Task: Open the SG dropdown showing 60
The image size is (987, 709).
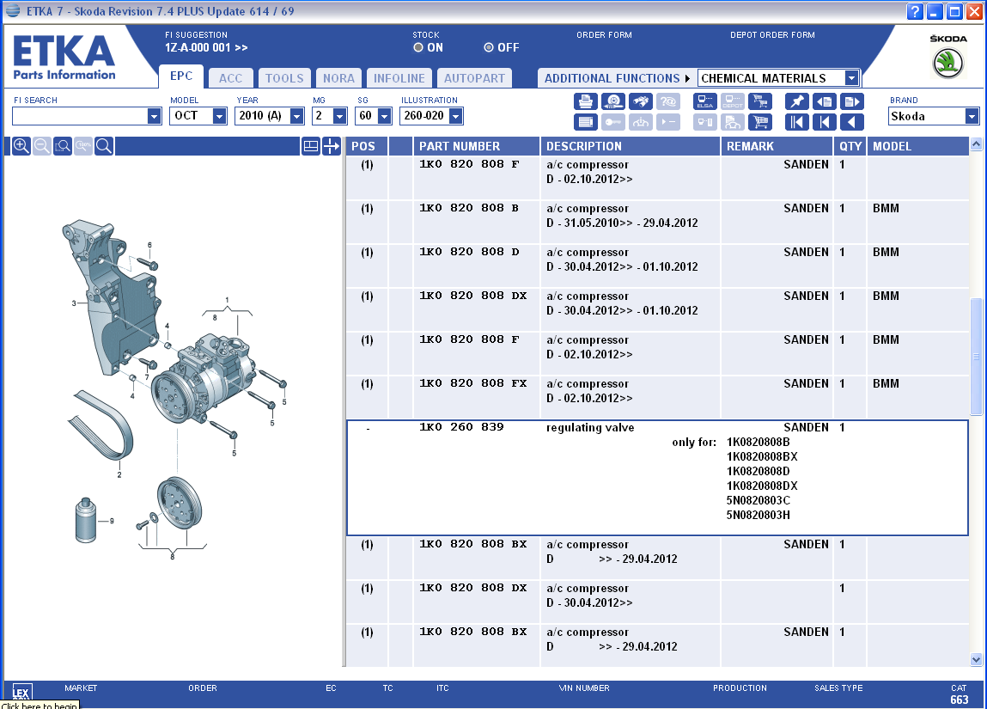Action: coord(385,116)
